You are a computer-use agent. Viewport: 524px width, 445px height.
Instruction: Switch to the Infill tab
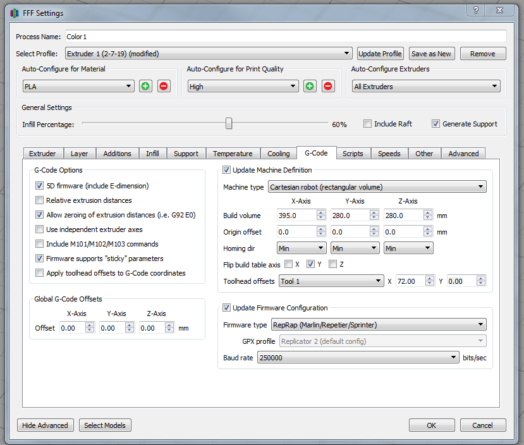152,154
